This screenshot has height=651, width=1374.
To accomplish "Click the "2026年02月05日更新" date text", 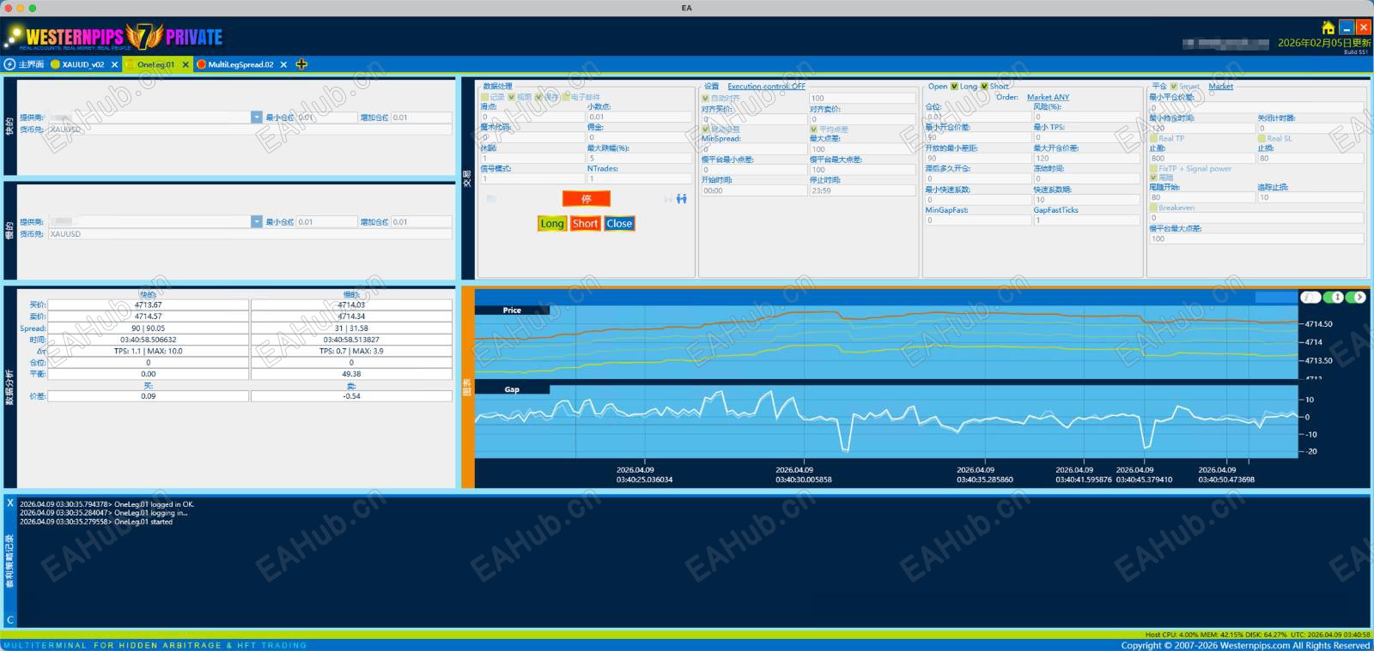I will click(1324, 43).
